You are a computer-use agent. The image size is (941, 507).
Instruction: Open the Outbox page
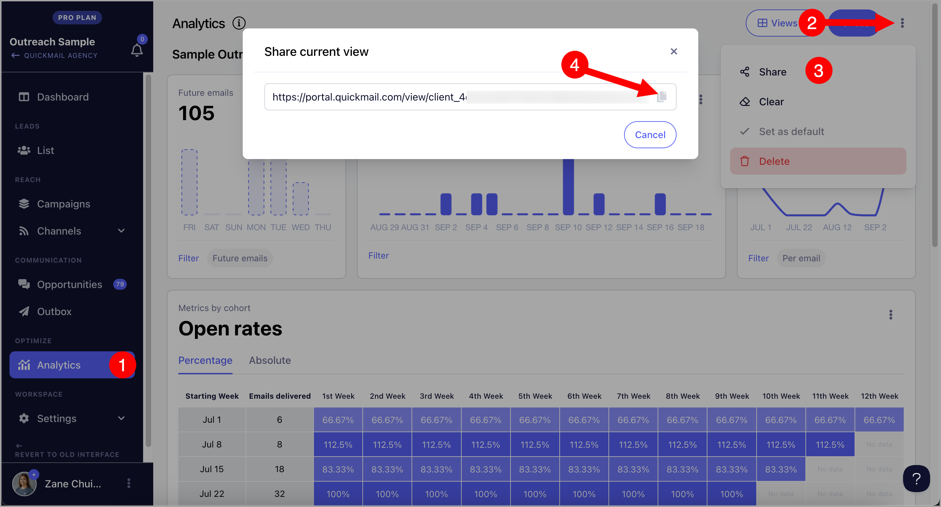72,311
